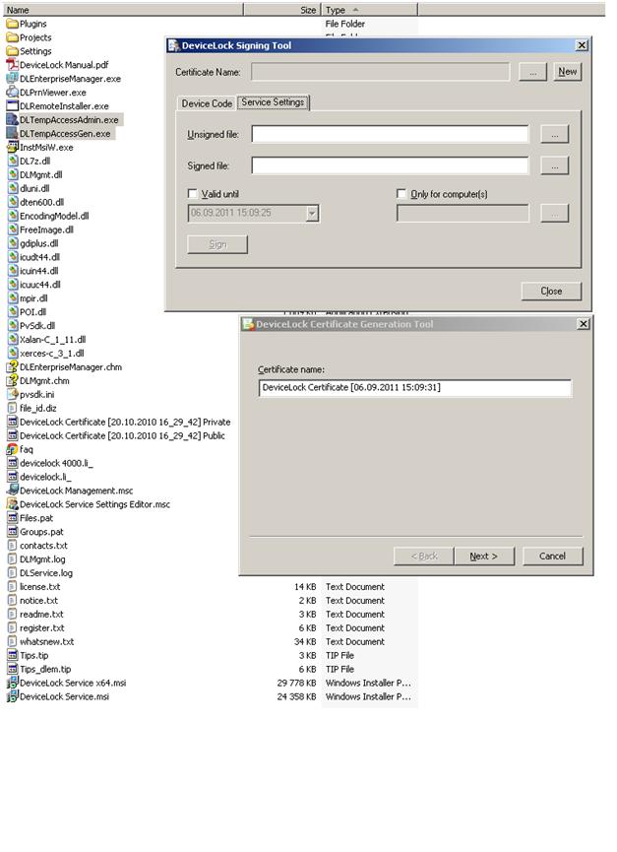Select the FreeImage.dll file icon
This screenshot has width=617, height=852.
click(13, 229)
